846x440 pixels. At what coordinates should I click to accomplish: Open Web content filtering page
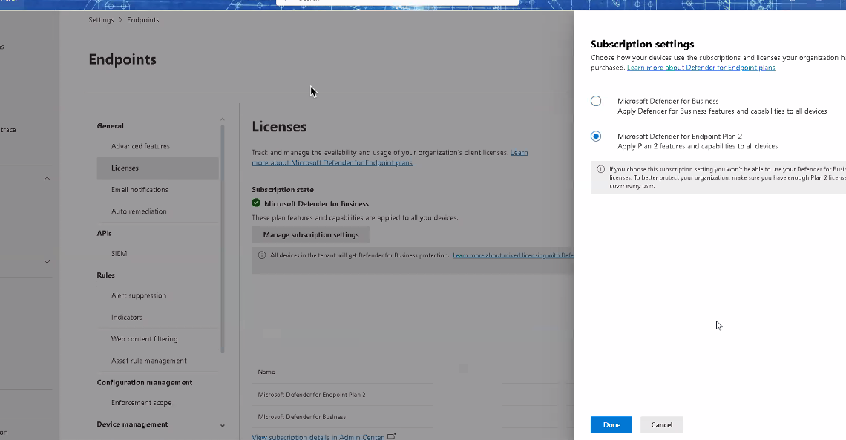(x=144, y=339)
